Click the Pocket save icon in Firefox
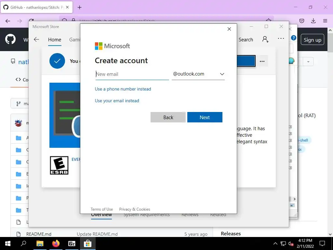 coord(302,21)
